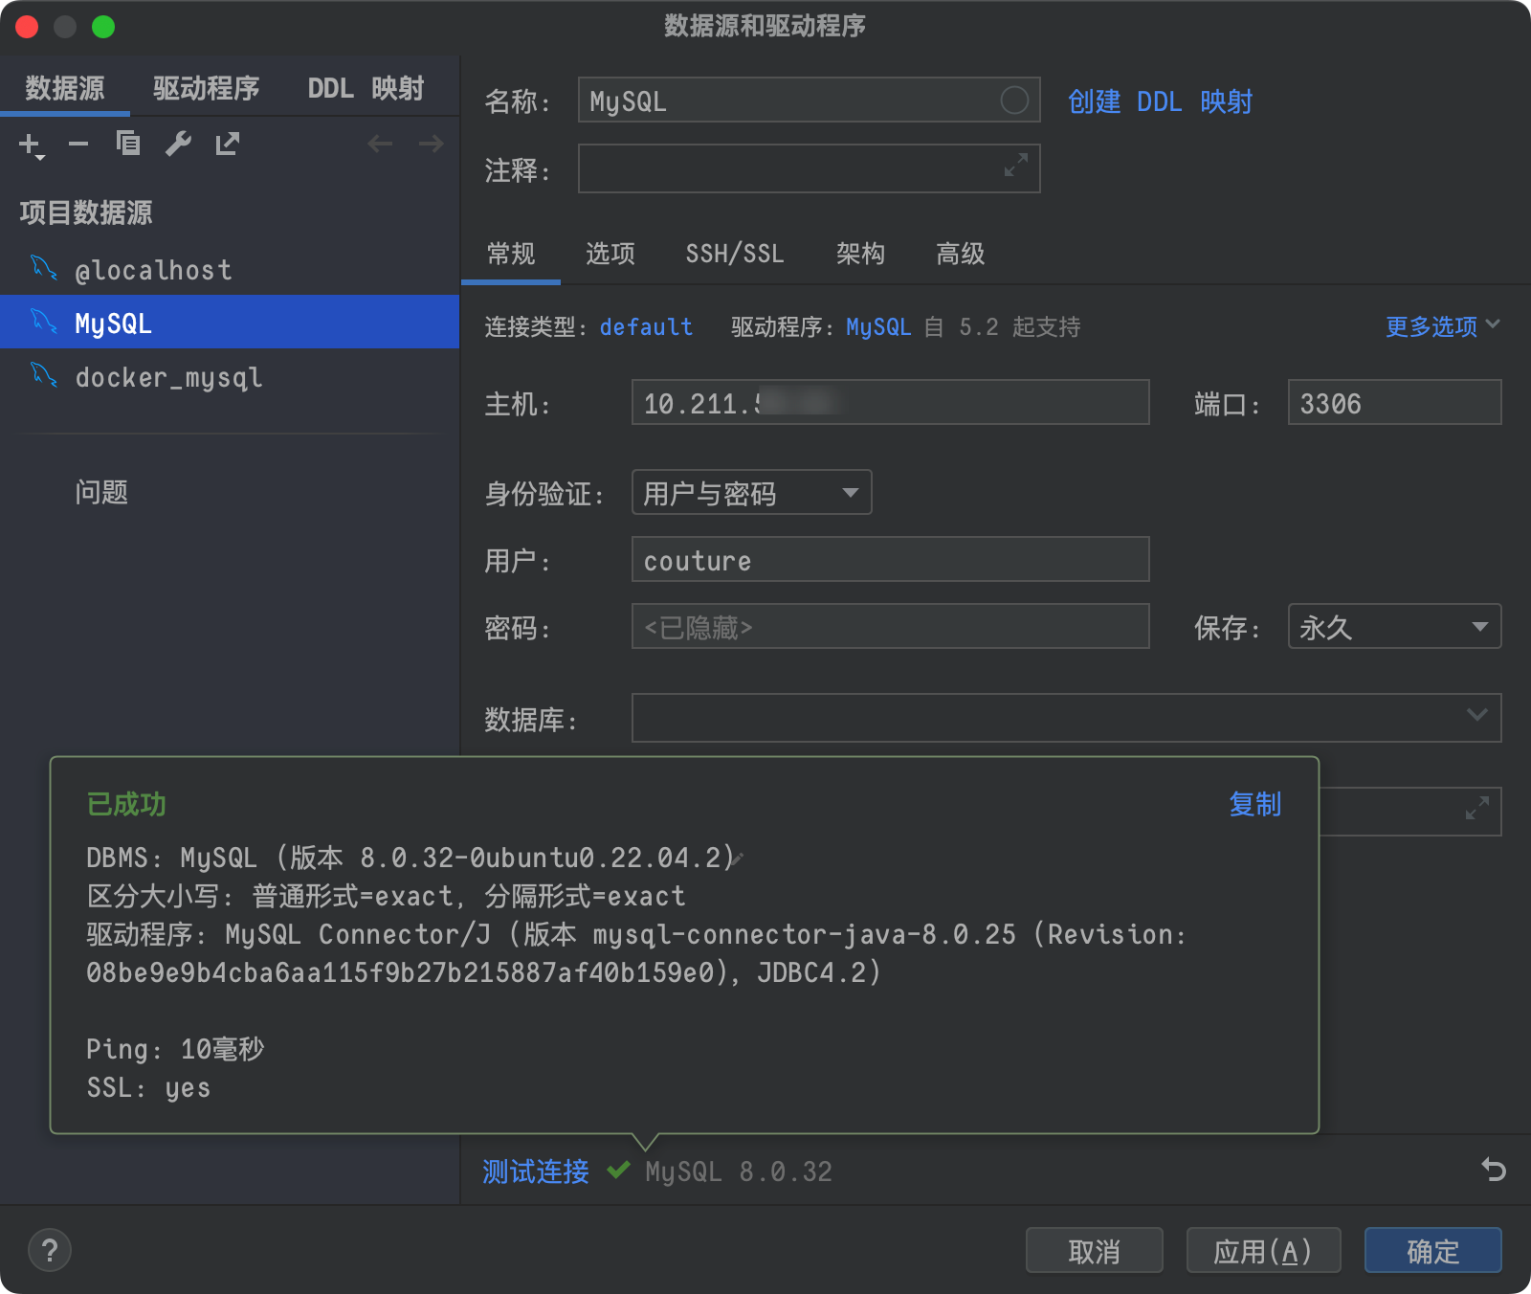Click the SSL: yes line
This screenshot has height=1294, width=1531.
148,1087
